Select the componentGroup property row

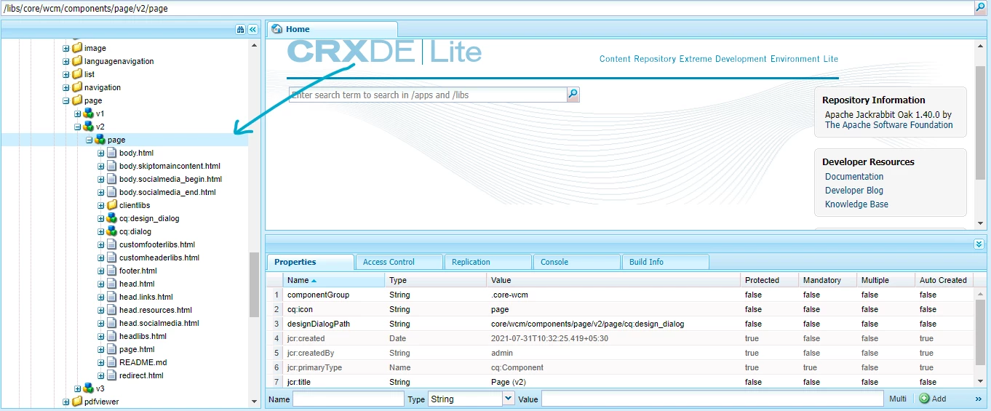click(619, 295)
